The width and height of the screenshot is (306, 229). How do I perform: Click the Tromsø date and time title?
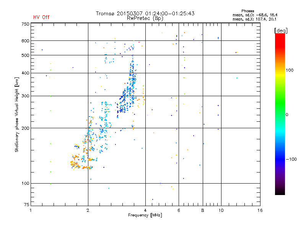coord(145,13)
